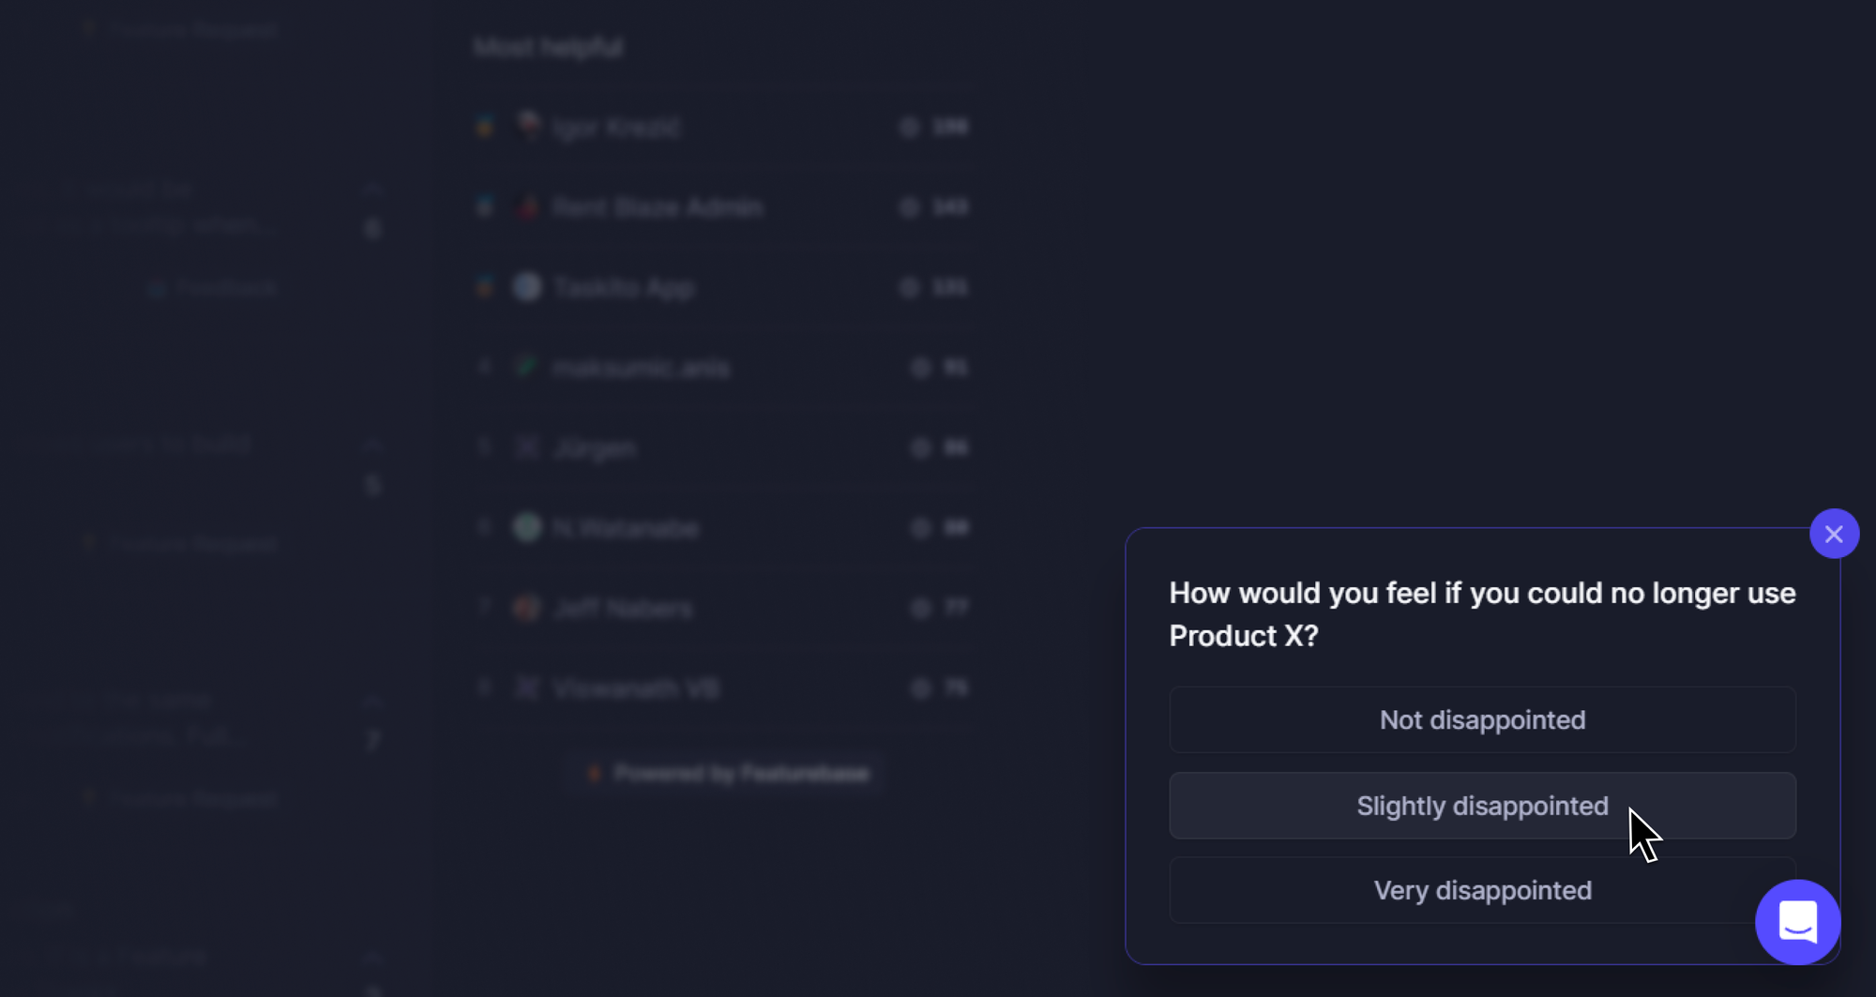The image size is (1876, 997).
Task: Select the Slightly disappointed option
Action: point(1482,806)
